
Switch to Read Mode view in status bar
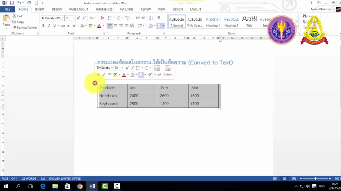[275, 179]
